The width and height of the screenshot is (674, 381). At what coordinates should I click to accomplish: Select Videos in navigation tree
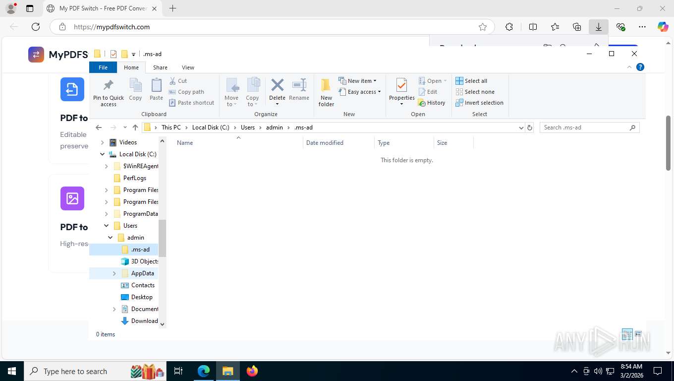click(128, 142)
